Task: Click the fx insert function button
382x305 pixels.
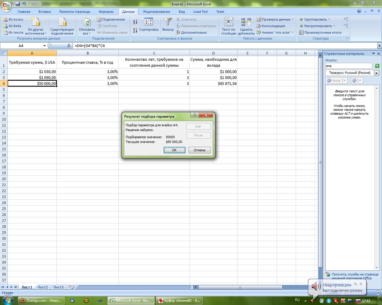Action: [69, 46]
